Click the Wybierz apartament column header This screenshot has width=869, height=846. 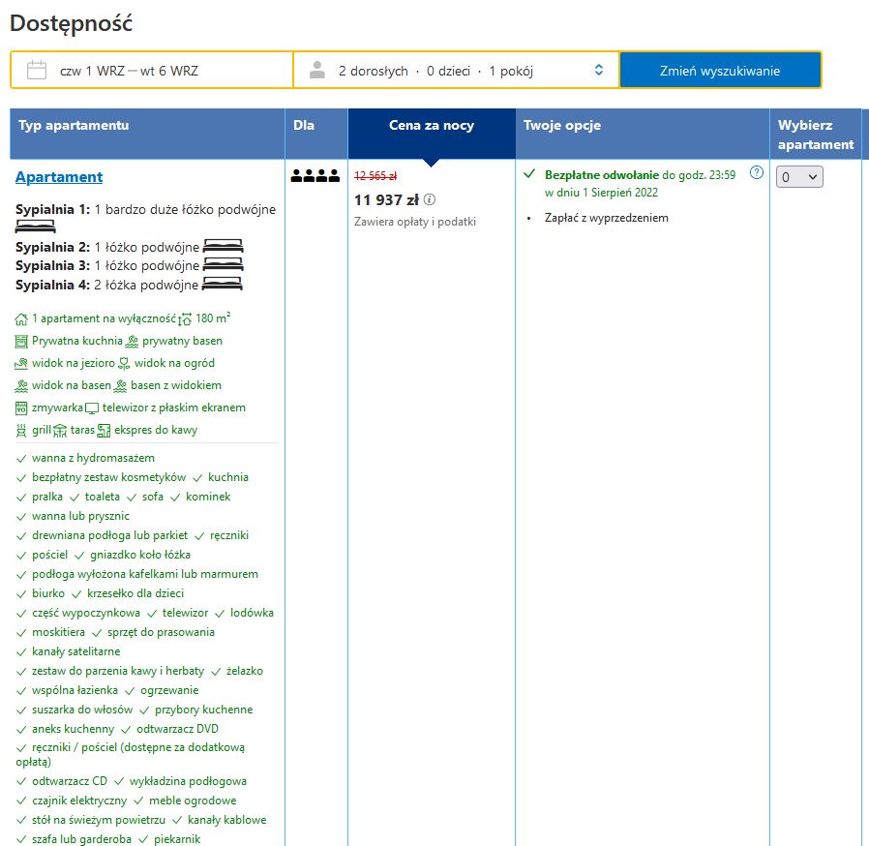click(x=815, y=135)
